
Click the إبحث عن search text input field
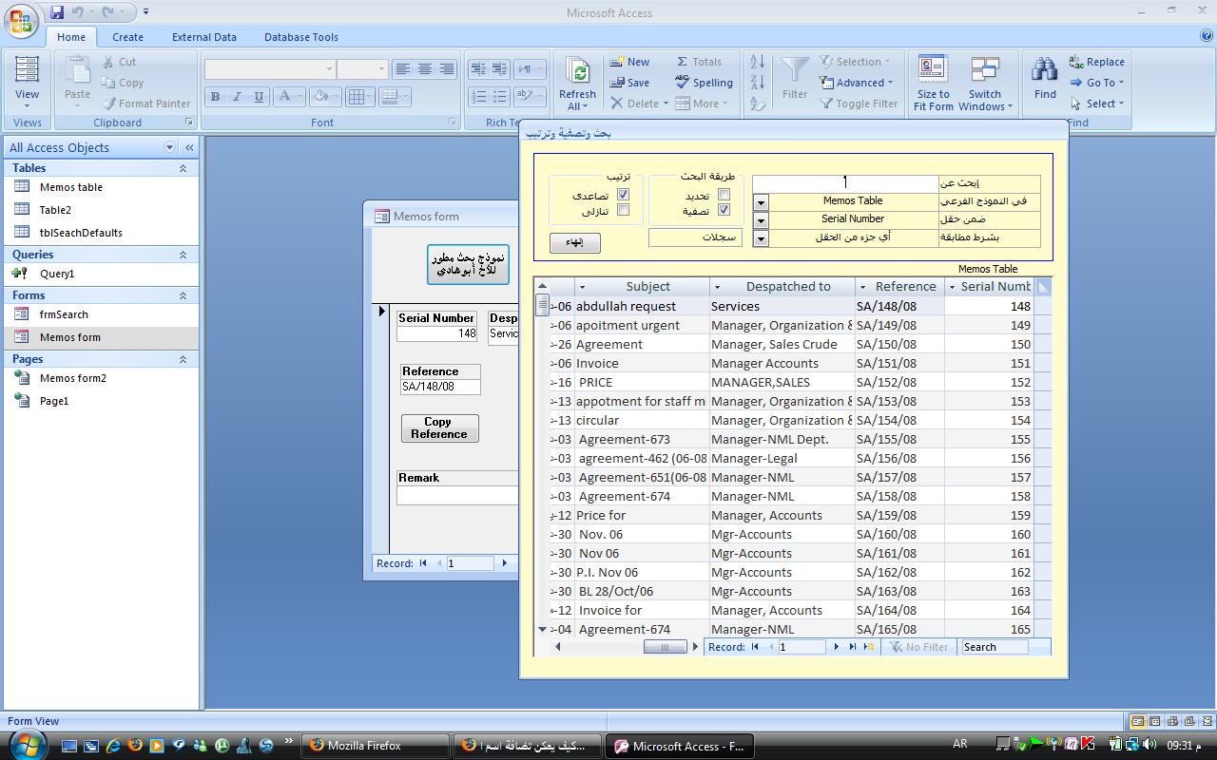(844, 183)
